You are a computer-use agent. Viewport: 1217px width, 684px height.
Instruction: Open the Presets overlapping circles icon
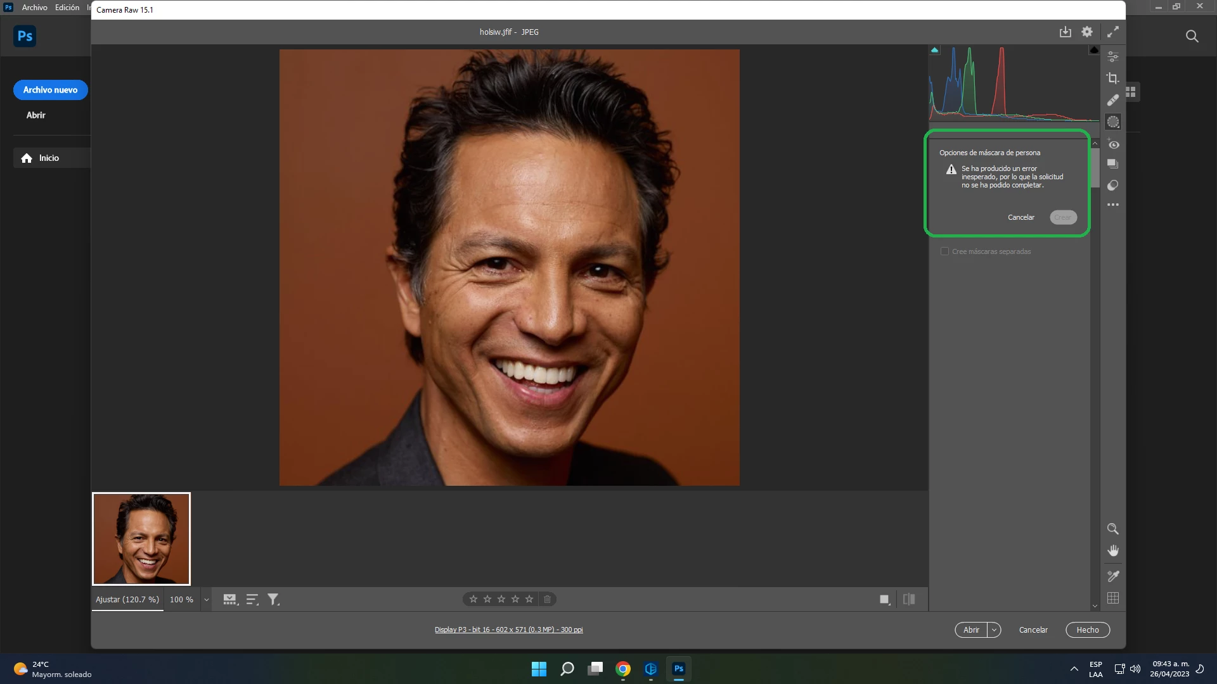1112,186
